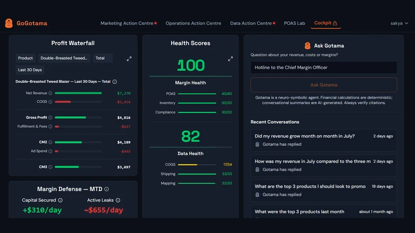Open the top 3 products to promote conversation
The width and height of the screenshot is (415, 233).
(324, 191)
